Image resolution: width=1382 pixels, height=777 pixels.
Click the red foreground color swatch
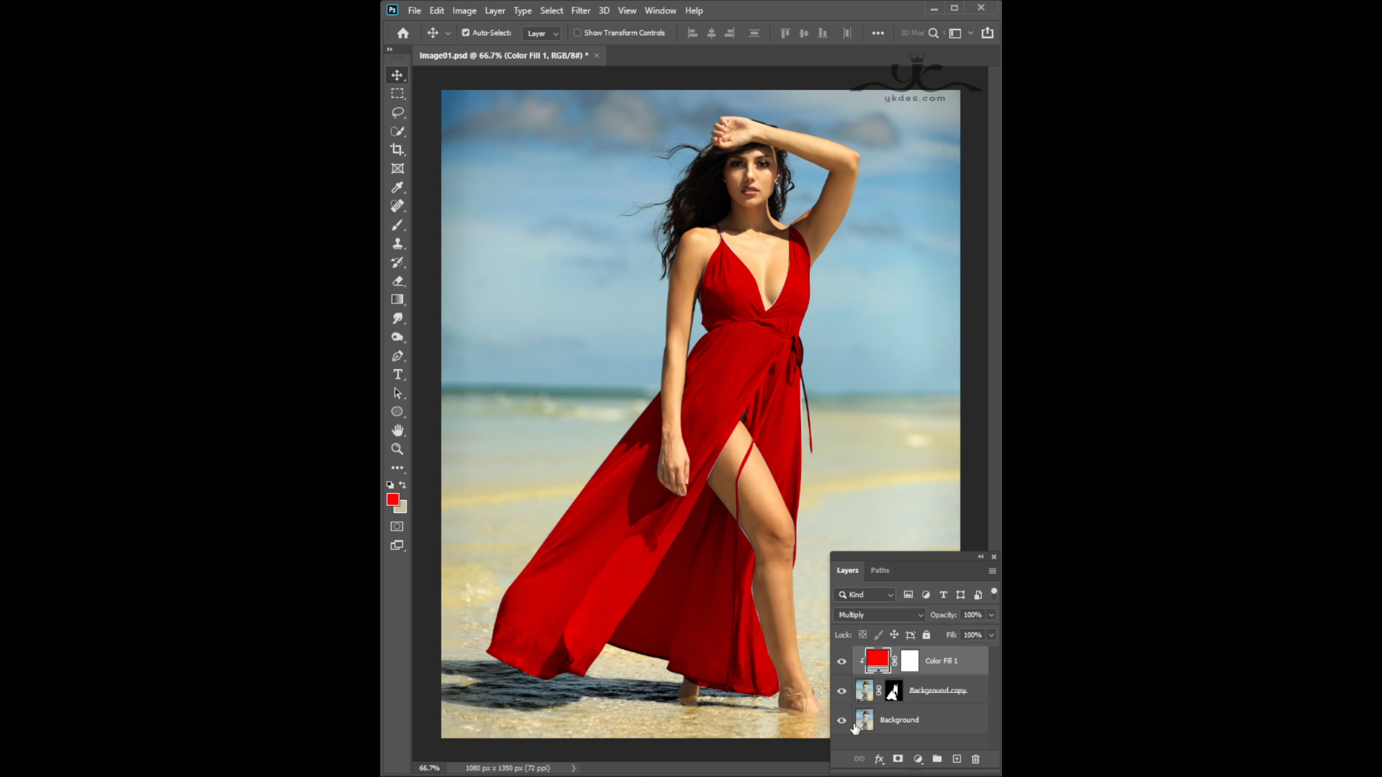392,499
